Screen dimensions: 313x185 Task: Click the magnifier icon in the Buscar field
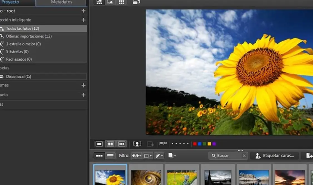coord(214,156)
